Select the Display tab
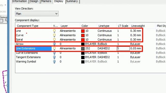166x93 pixels. [59, 1]
